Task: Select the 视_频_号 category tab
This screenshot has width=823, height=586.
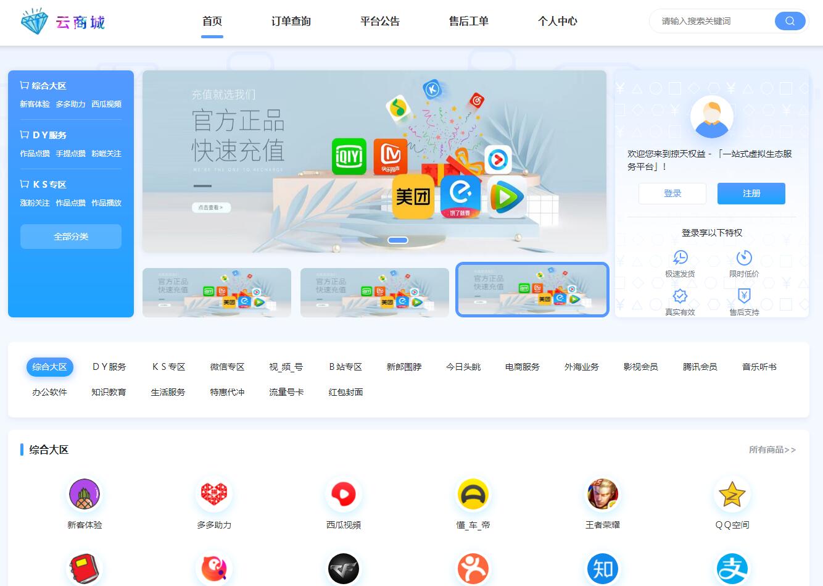Action: click(x=286, y=367)
